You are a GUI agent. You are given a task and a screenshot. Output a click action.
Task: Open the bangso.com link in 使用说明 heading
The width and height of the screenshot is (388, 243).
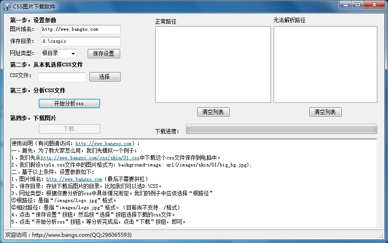click(103, 144)
